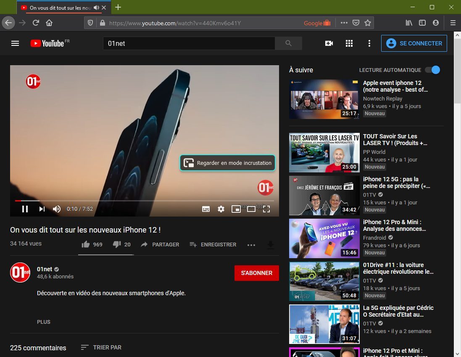
Task: Toggle the Lecture automatique switch off
Action: click(x=432, y=70)
